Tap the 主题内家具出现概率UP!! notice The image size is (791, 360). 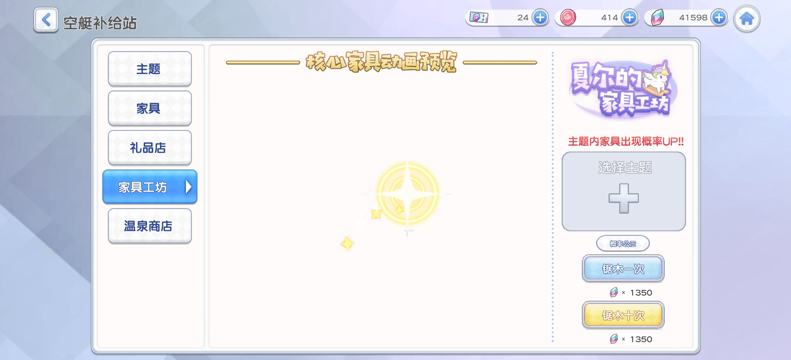[x=625, y=142]
